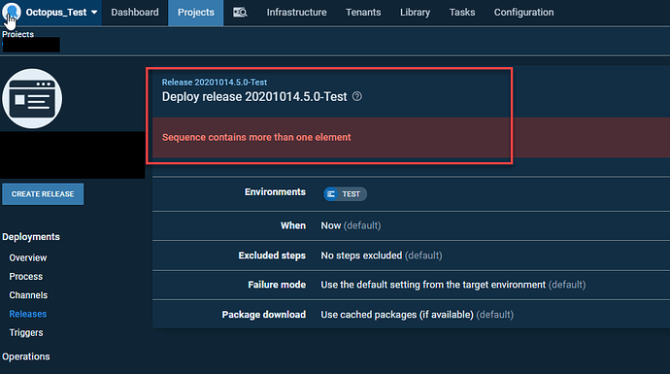Image resolution: width=670 pixels, height=374 pixels.
Task: Open the Library section
Action: tap(415, 13)
